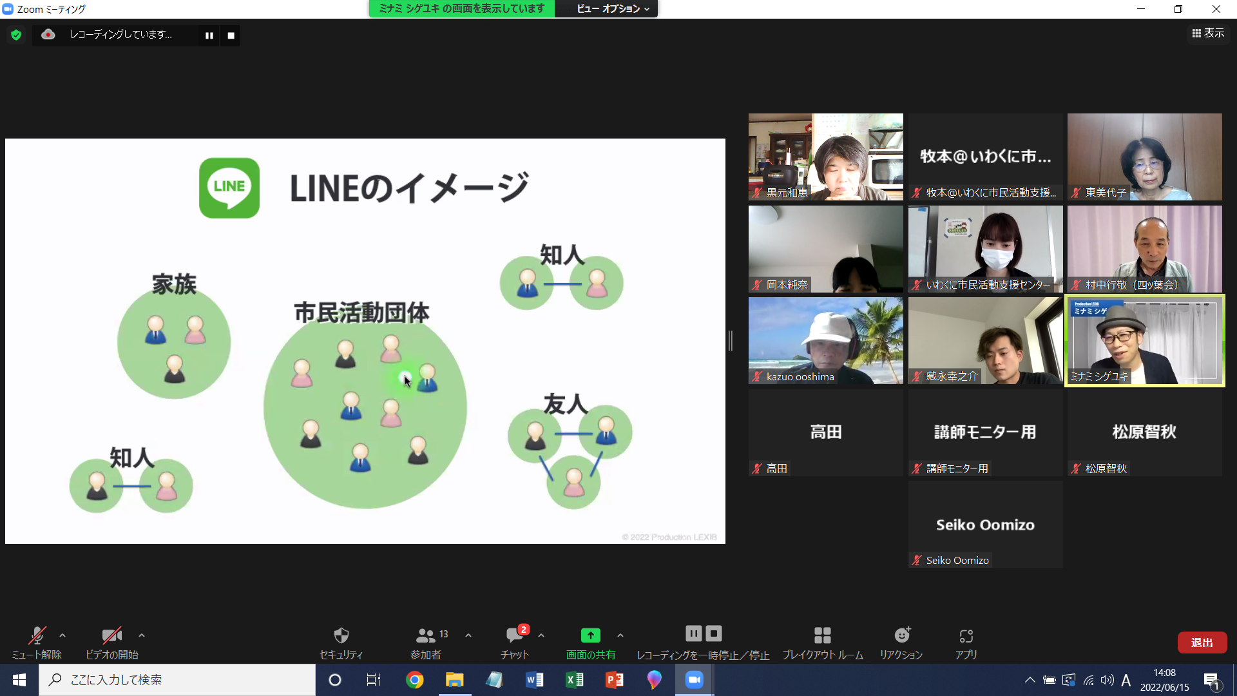The width and height of the screenshot is (1237, 696).
Task: Select 岡本純奈 video thumbnail
Action: pyautogui.click(x=825, y=249)
